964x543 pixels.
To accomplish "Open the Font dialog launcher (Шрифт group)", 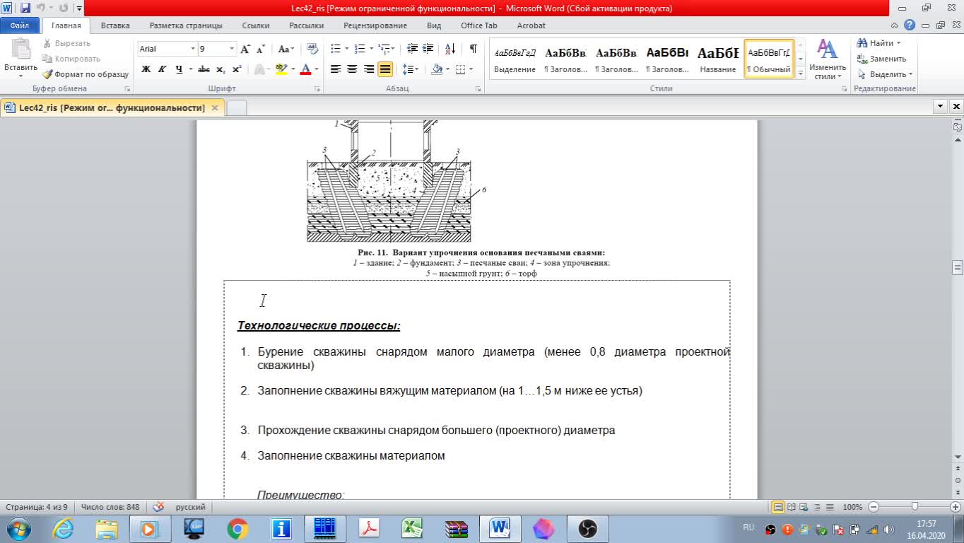I will 317,89.
